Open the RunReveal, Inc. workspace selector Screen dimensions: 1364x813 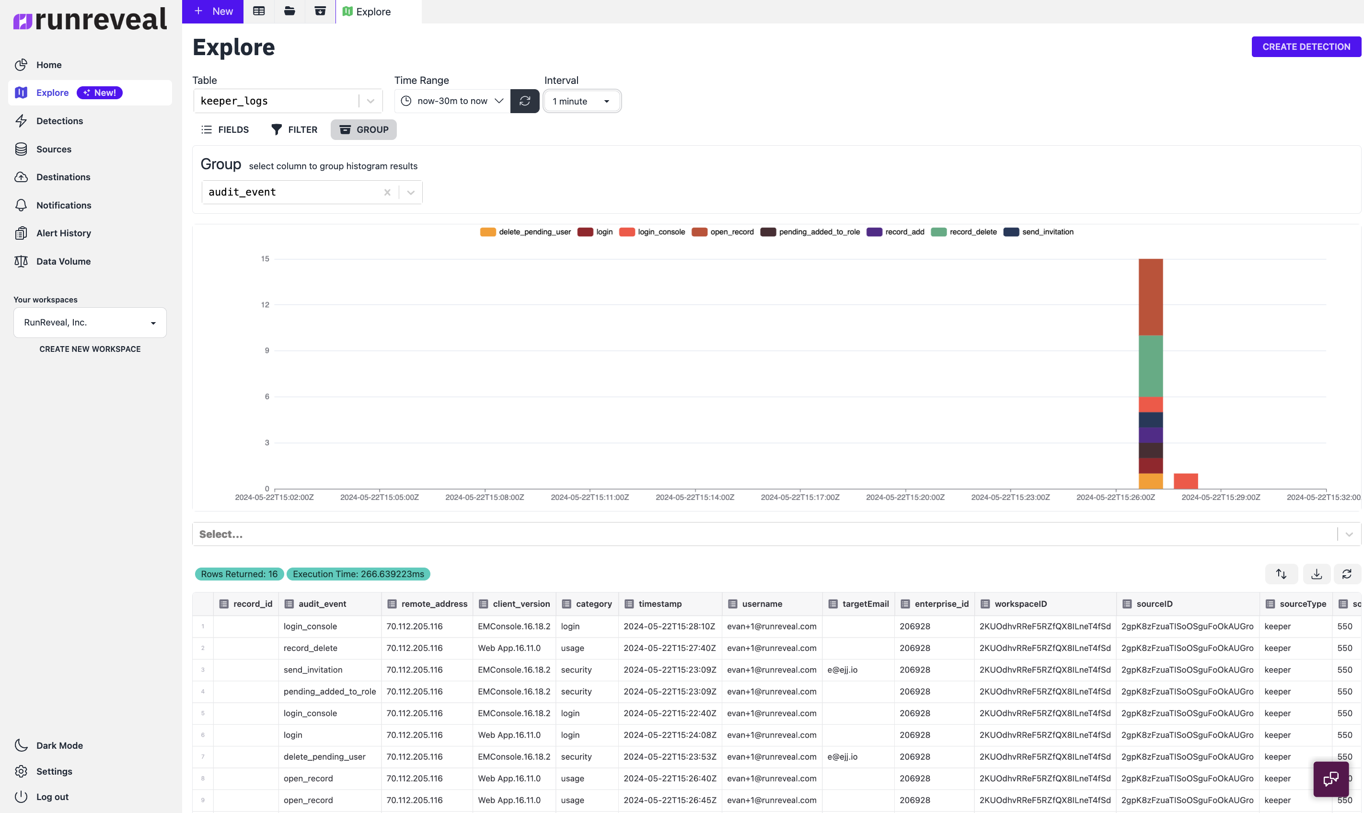[x=90, y=322]
